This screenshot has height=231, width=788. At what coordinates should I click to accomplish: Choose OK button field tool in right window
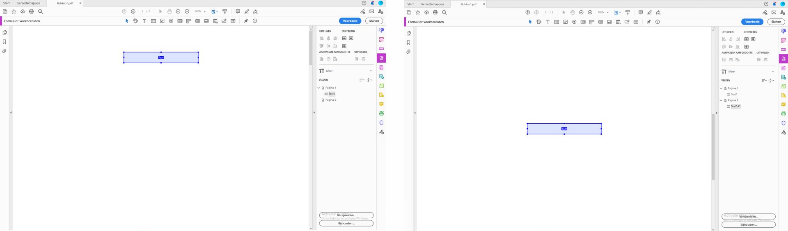coord(600,22)
